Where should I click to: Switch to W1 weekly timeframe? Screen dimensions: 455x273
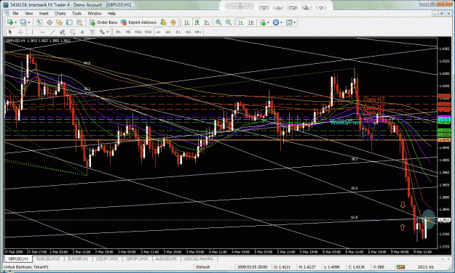[x=189, y=32]
